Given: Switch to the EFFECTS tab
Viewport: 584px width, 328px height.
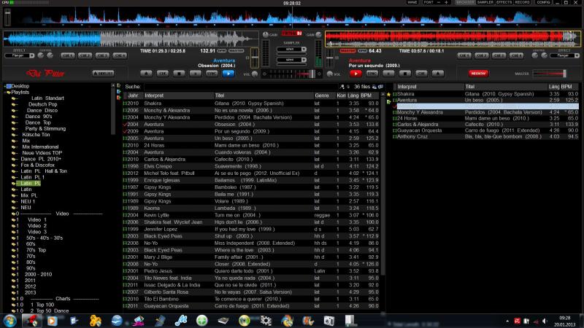Looking at the screenshot, I should [x=504, y=2].
